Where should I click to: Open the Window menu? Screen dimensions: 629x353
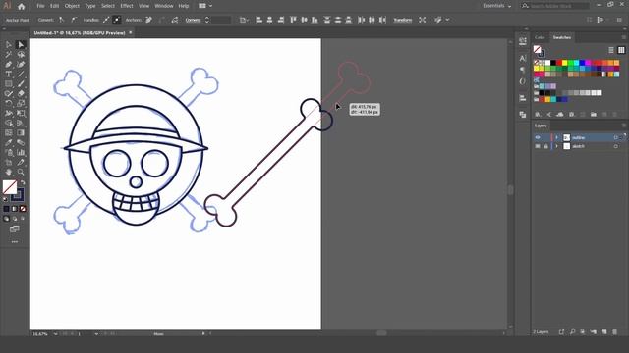tap(164, 6)
